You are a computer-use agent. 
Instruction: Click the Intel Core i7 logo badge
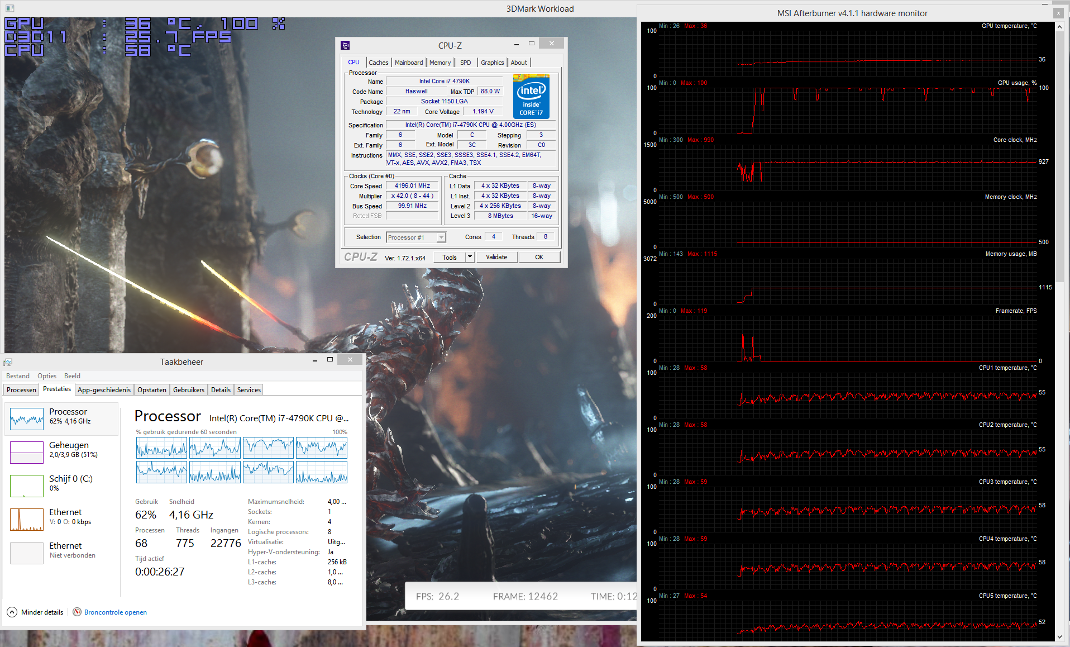(x=531, y=96)
